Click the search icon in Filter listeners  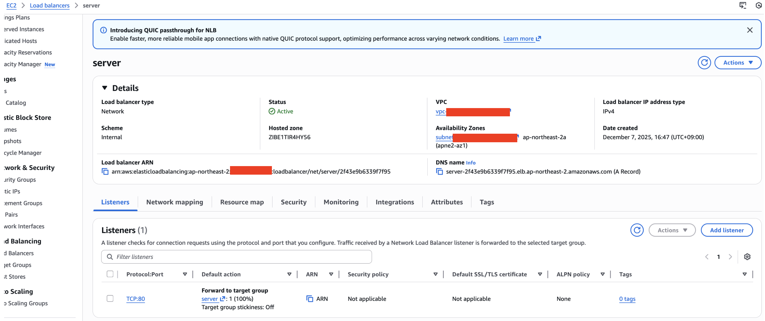110,257
